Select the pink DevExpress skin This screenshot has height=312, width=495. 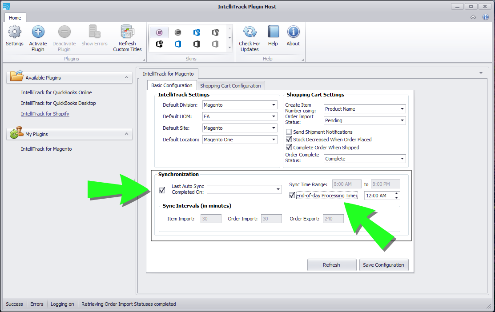(x=159, y=32)
